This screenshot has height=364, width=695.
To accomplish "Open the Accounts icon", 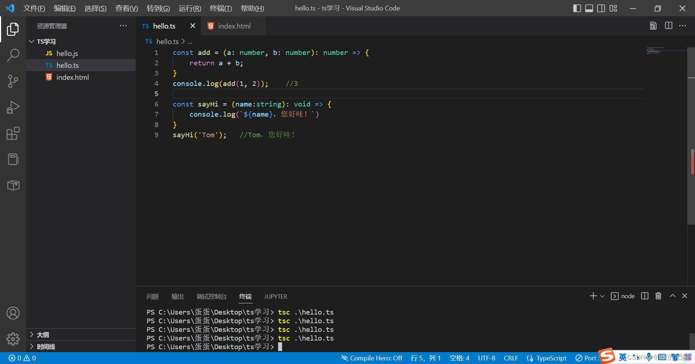I will point(13,313).
